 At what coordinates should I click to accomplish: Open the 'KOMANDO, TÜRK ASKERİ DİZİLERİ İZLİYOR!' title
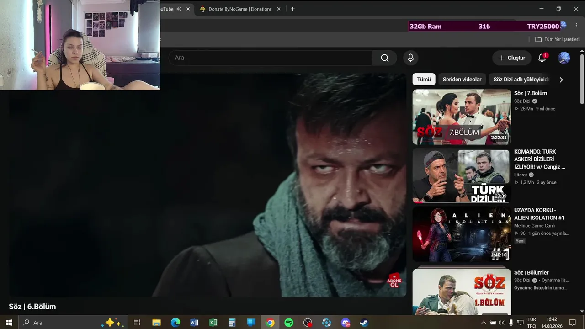coord(540,159)
